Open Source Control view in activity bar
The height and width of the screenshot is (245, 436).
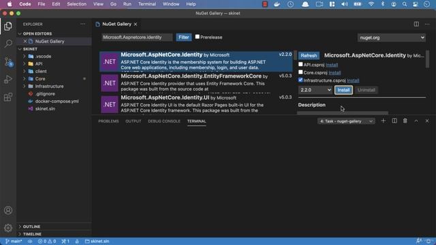8,62
